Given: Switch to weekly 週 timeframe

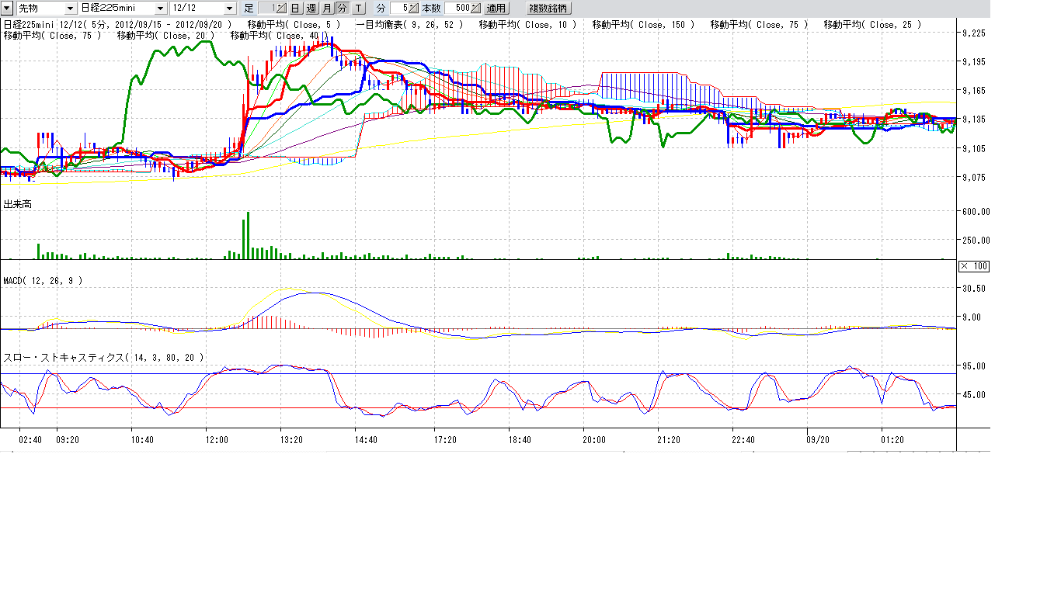Looking at the screenshot, I should [311, 8].
